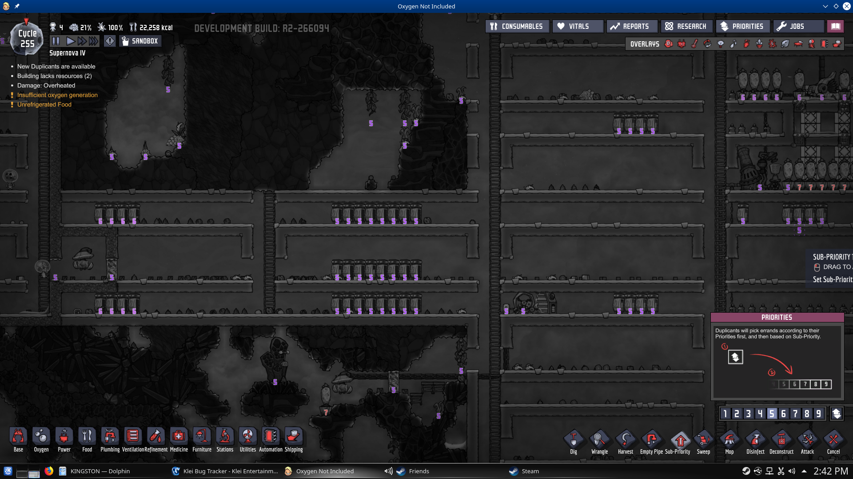Set priority level to 9
Screen dimensions: 853x479
[x=818, y=414]
